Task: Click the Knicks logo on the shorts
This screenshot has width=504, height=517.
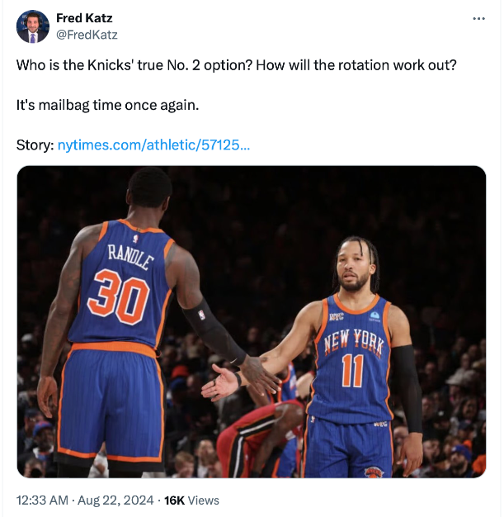Action: [374, 472]
